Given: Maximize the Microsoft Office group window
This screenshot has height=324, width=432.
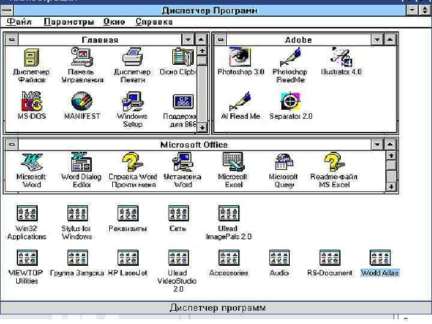Looking at the screenshot, I should point(390,145).
